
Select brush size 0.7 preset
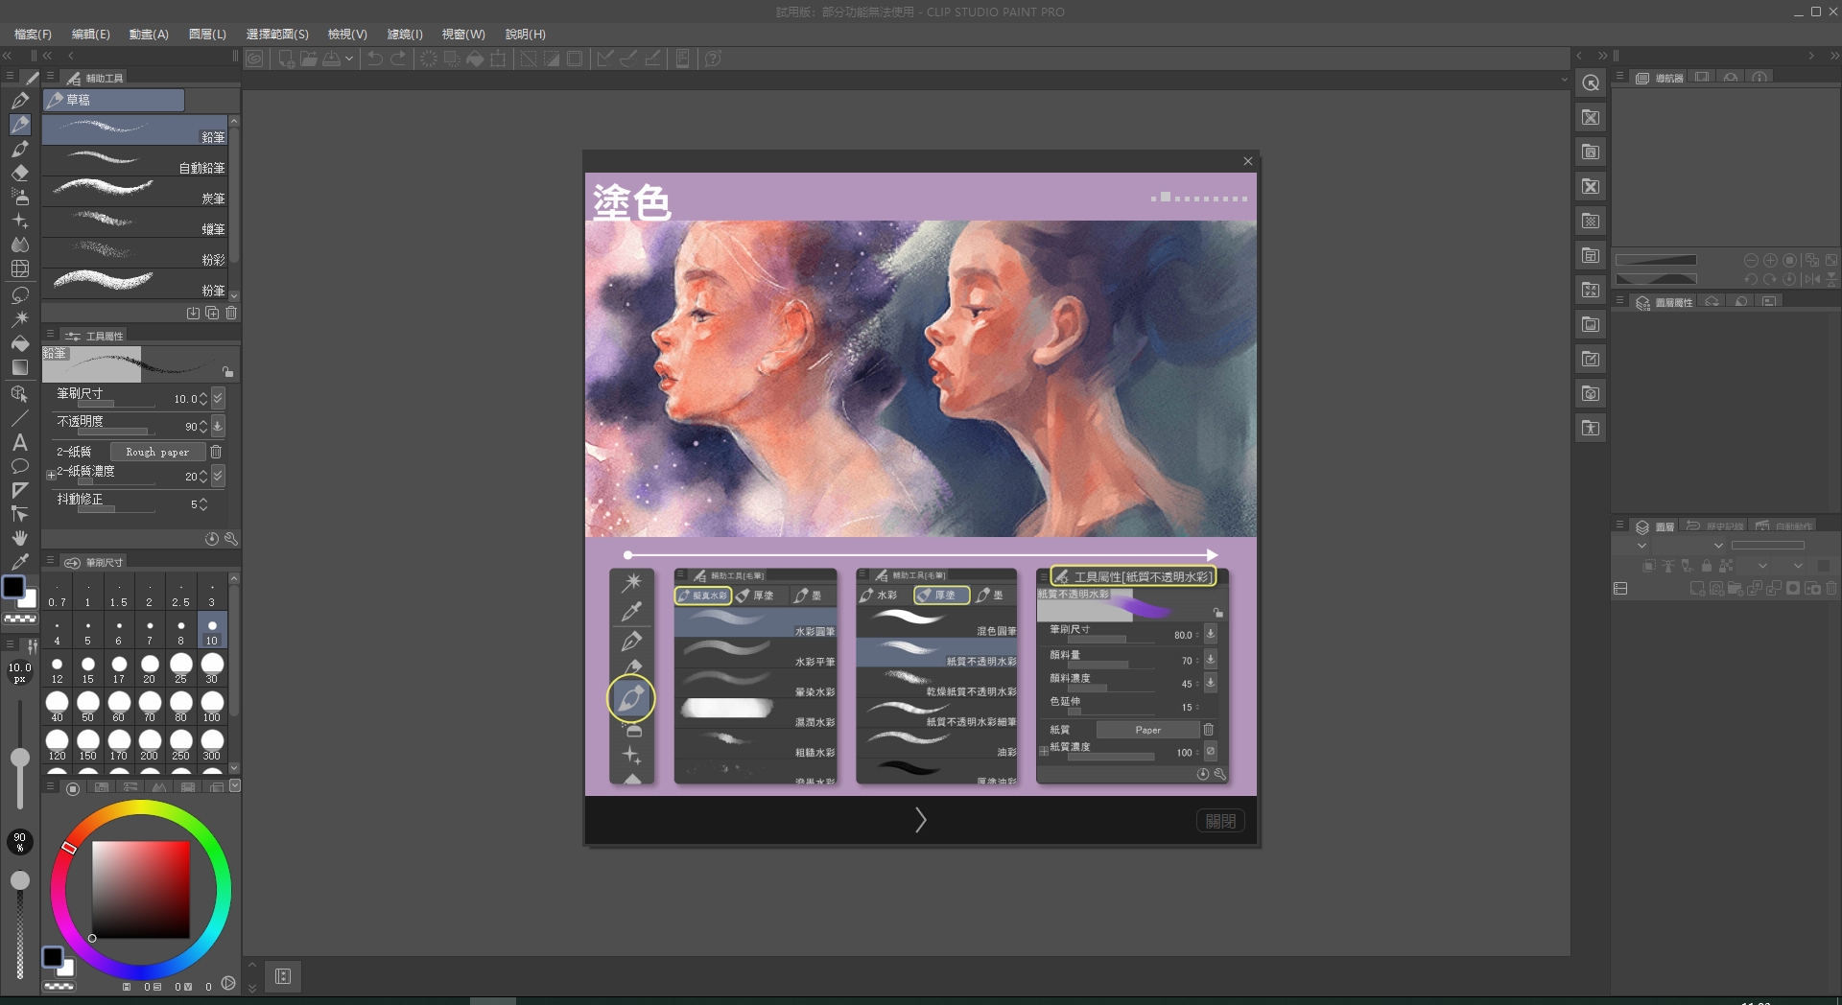(57, 593)
